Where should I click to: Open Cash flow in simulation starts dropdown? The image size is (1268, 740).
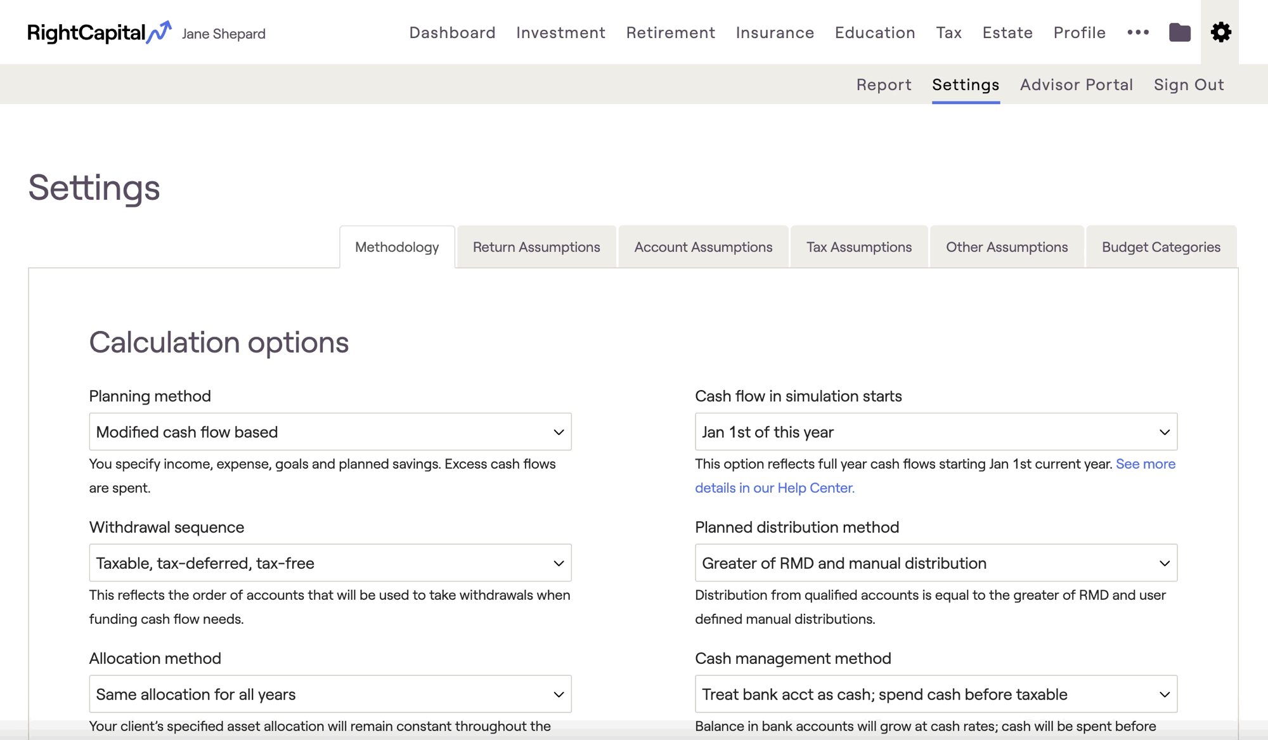click(x=936, y=432)
